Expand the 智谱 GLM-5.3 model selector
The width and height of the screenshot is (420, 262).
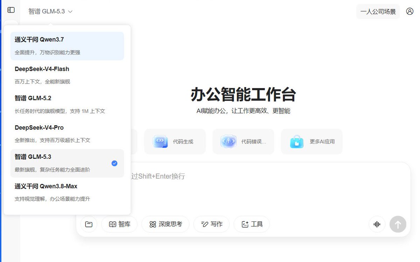(x=51, y=11)
